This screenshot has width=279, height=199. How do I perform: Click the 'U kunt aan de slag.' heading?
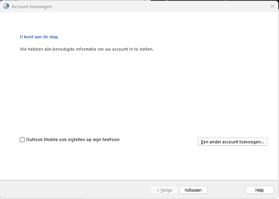coord(39,37)
